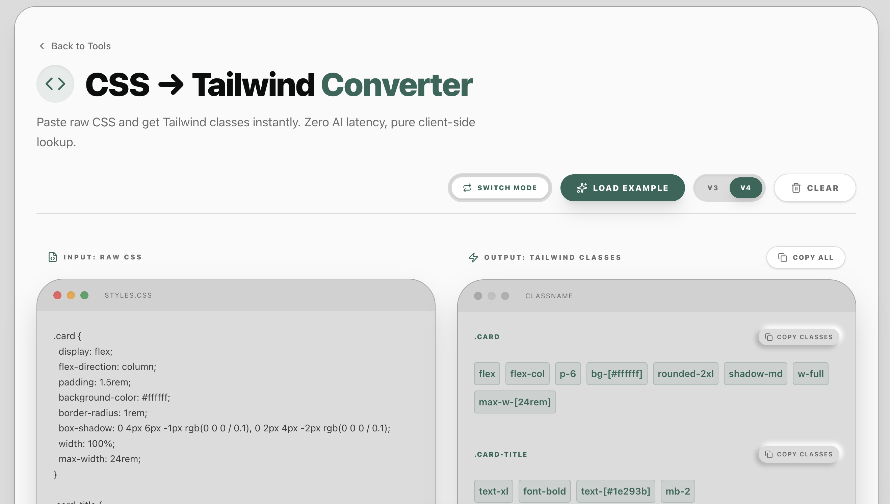Click the Clear button

point(815,188)
